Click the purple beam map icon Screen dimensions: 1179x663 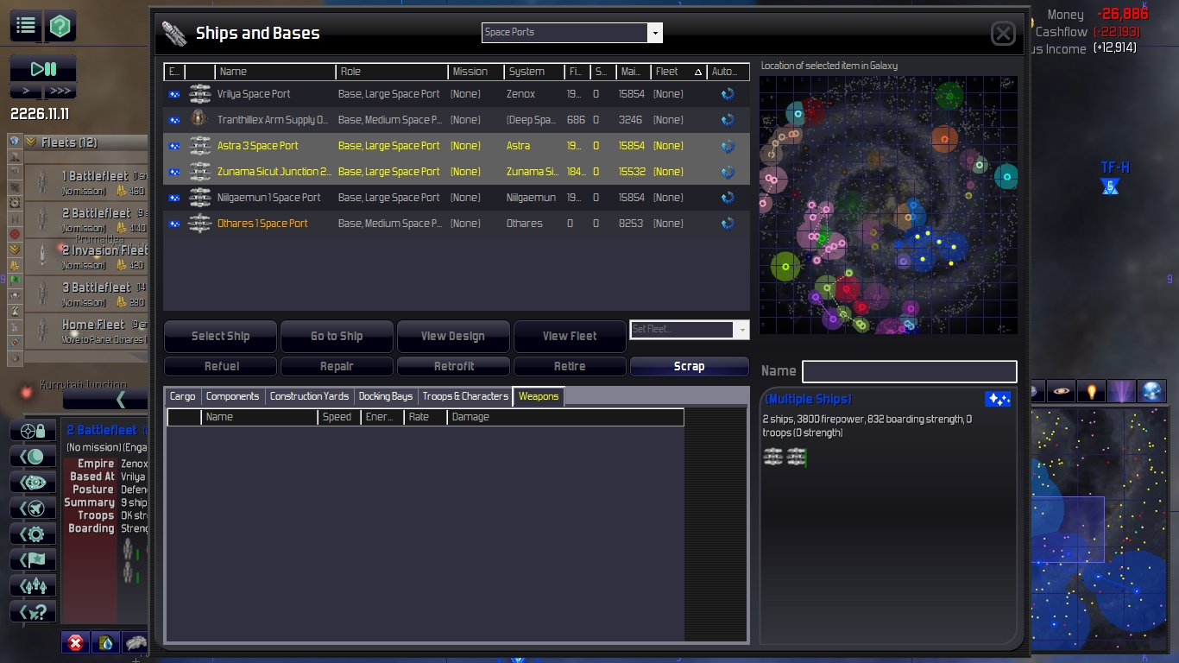1122,391
